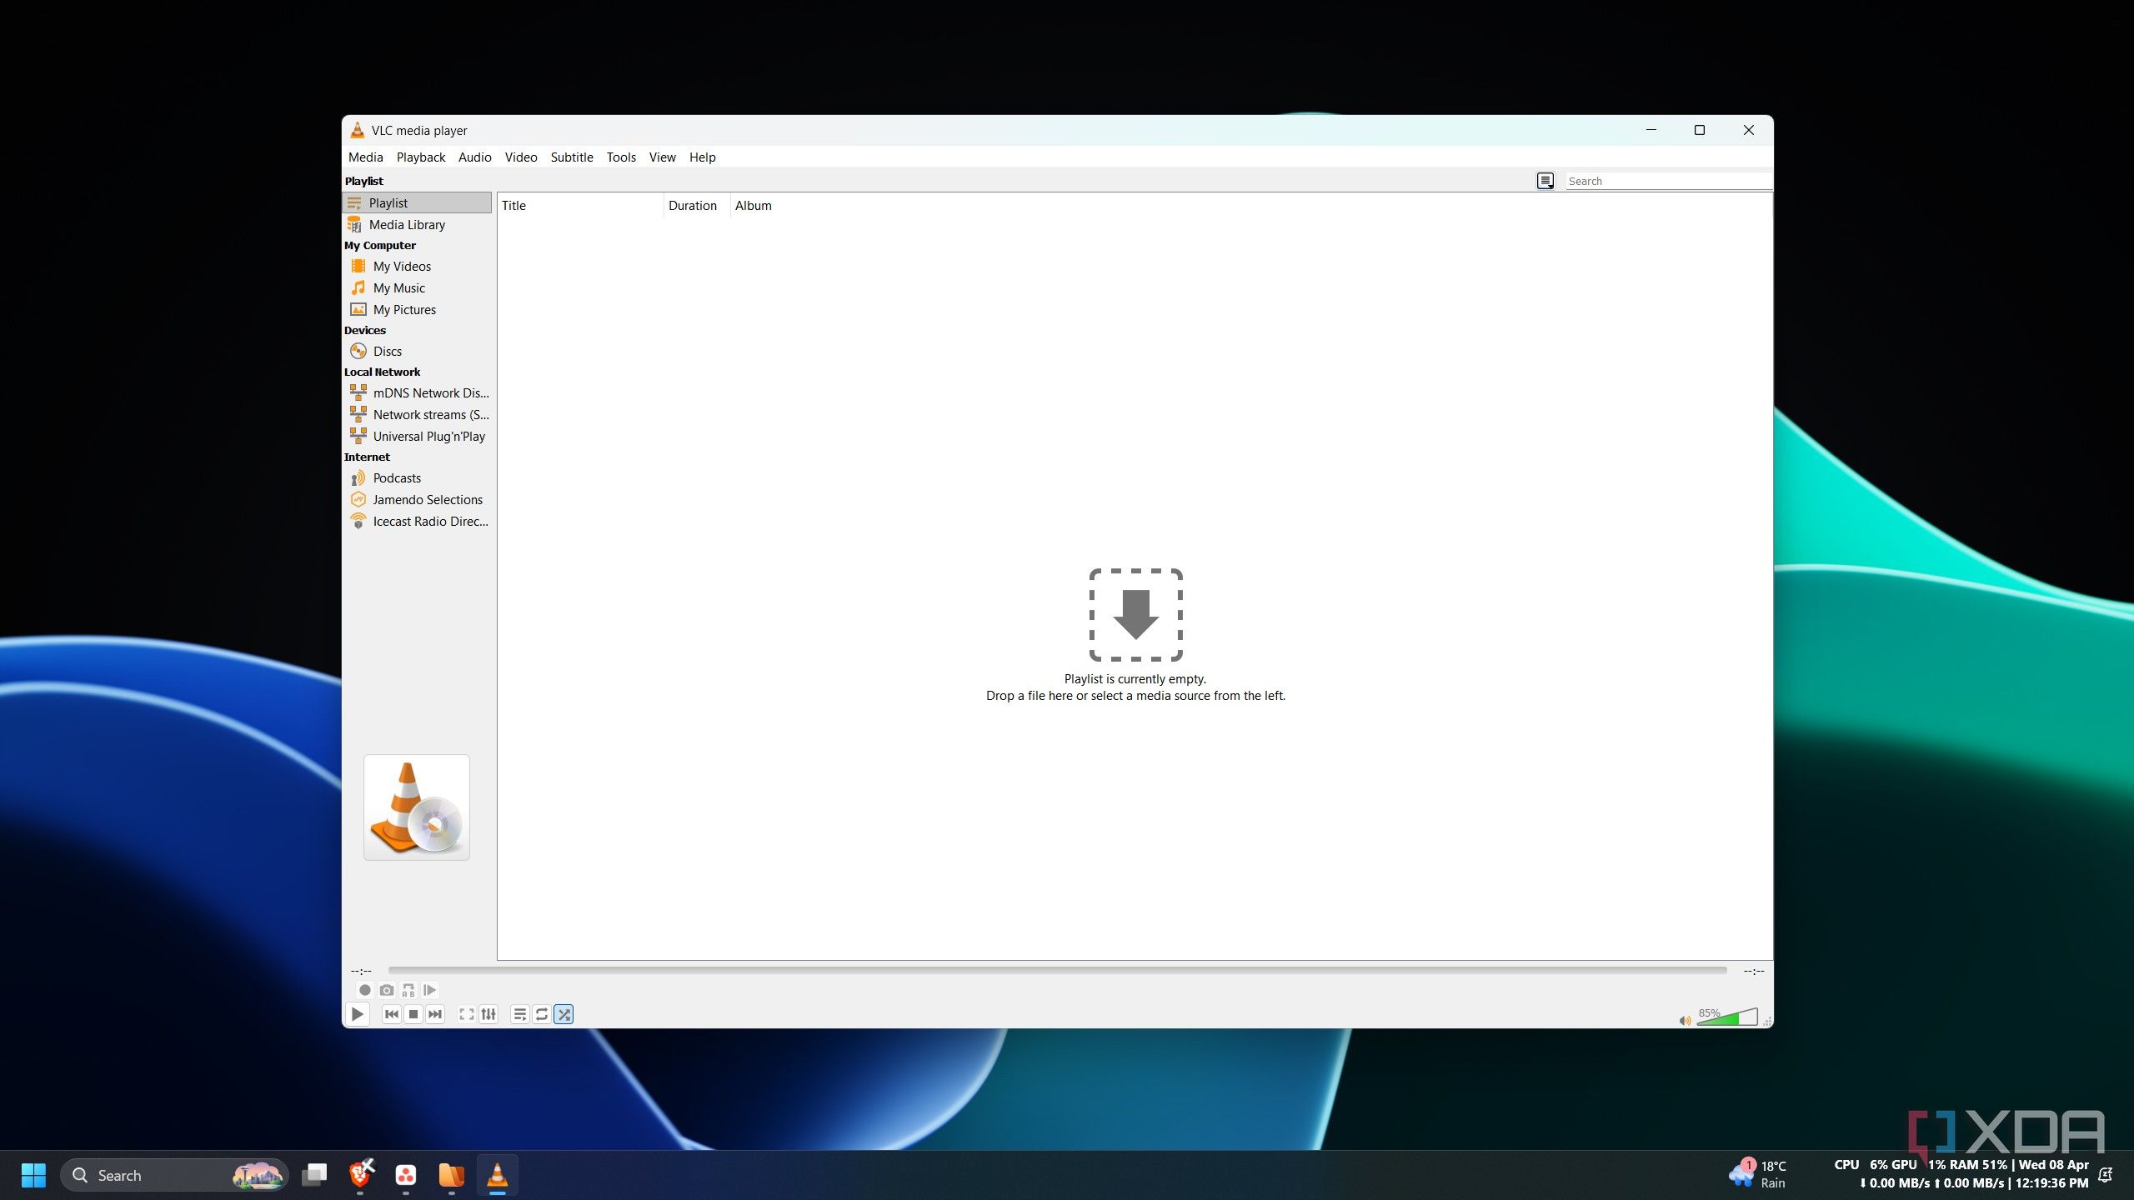Select Universal Plug'n'Play item
The image size is (2134, 1200).
417,436
